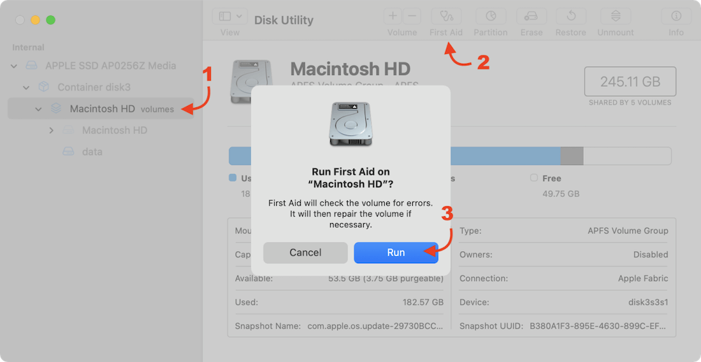Click the Macintosh HD title heading
Image resolution: width=701 pixels, height=362 pixels.
click(350, 69)
